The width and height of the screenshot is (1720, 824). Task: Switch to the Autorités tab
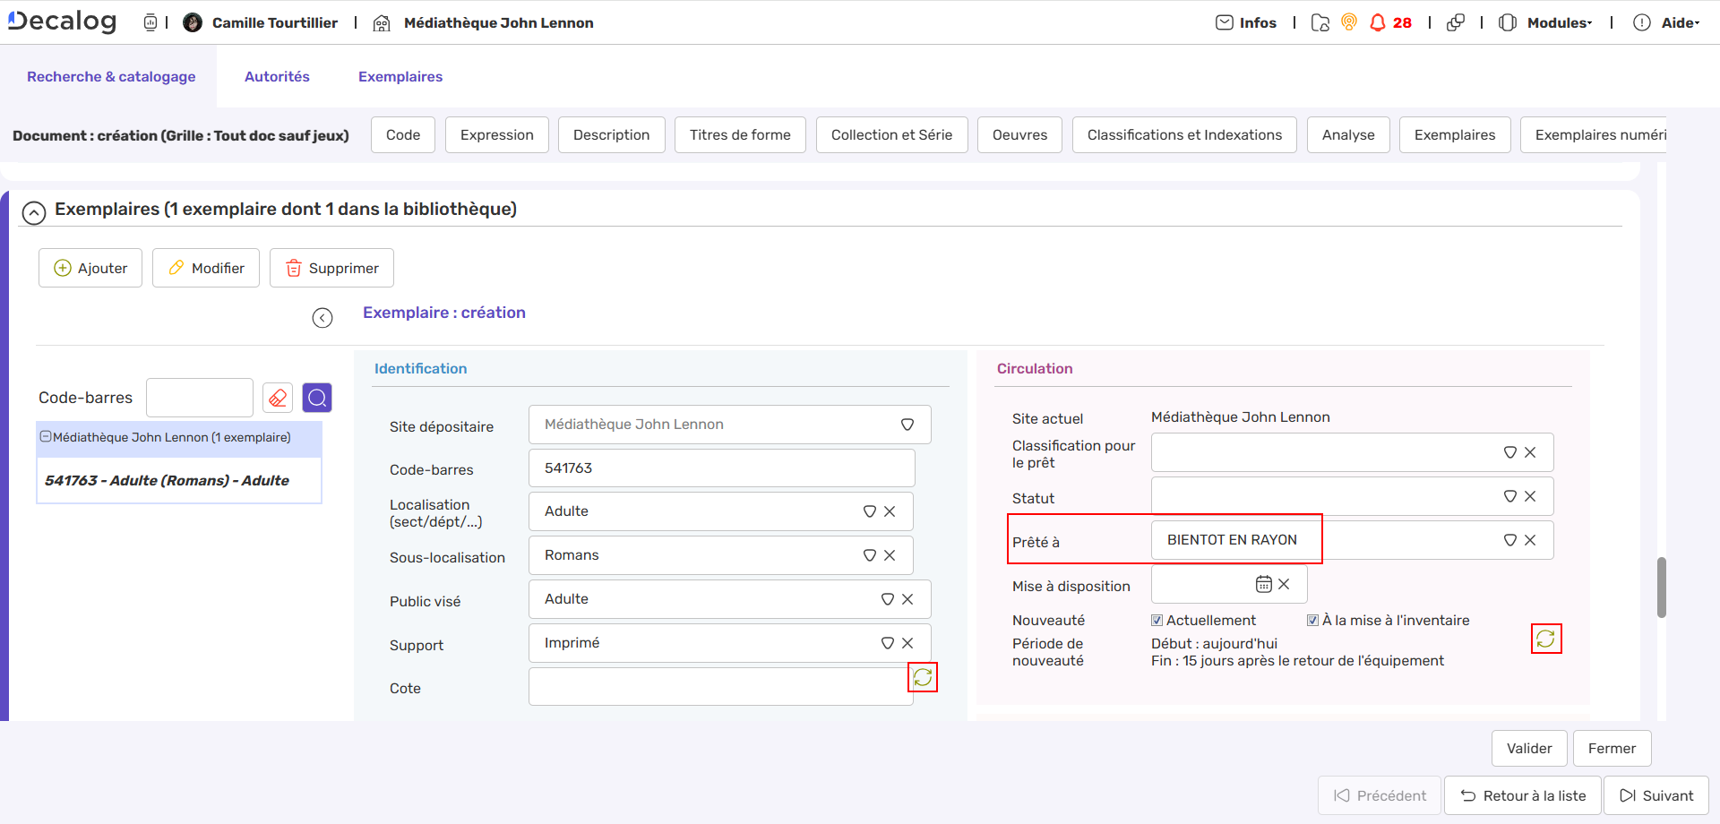(x=277, y=77)
